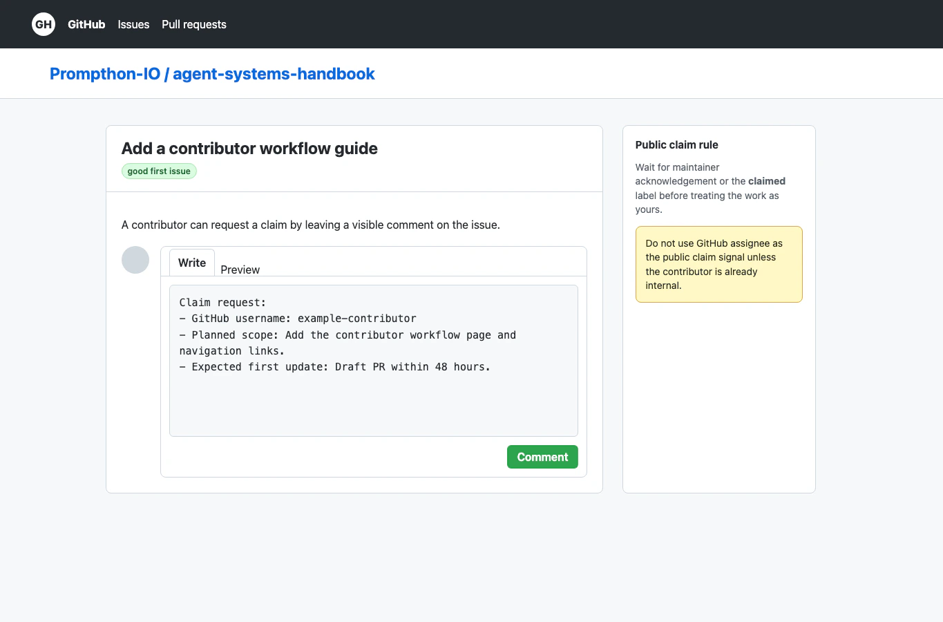Click the commenter avatar circle
This screenshot has width=943, height=622.
(135, 260)
